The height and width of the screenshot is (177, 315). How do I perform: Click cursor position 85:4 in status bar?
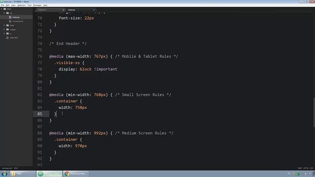[16, 168]
